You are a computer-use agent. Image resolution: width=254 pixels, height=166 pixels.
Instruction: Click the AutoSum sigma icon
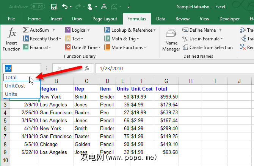tap(26, 30)
